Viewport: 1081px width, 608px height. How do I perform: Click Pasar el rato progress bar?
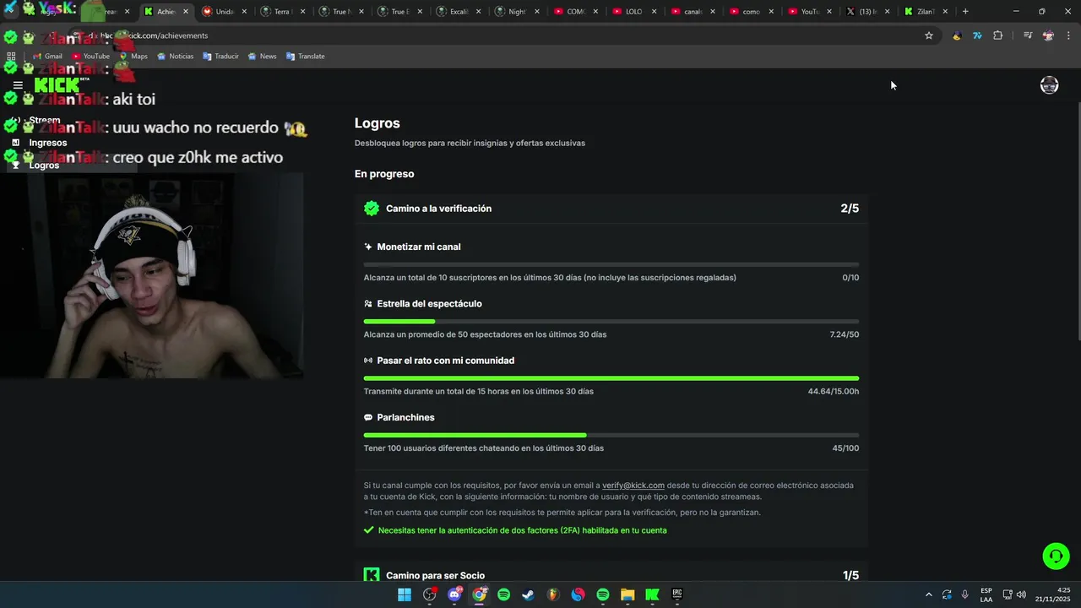pyautogui.click(x=611, y=378)
